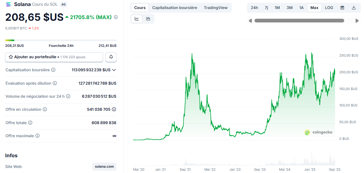364x173 pixels.
Task: Open info icon beside Volume de négociation
Action: tap(68, 96)
